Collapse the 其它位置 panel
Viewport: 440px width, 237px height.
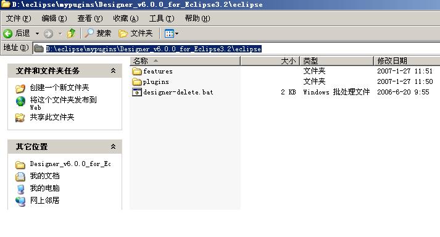pos(113,146)
